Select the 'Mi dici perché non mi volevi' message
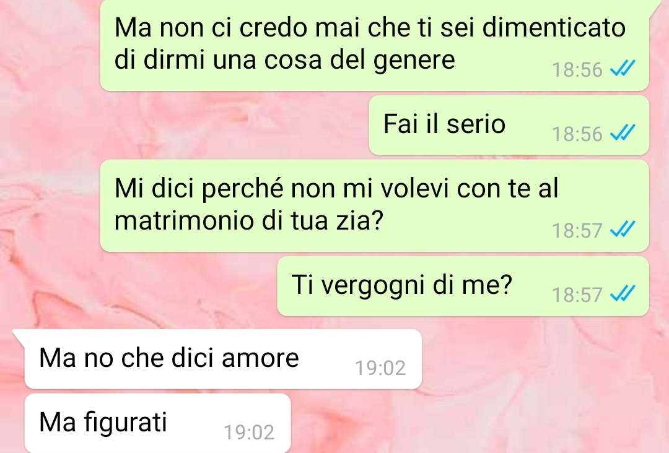669x453 pixels. tap(375, 206)
